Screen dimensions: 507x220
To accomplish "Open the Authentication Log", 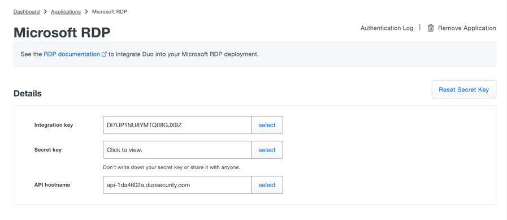I will pyautogui.click(x=387, y=28).
